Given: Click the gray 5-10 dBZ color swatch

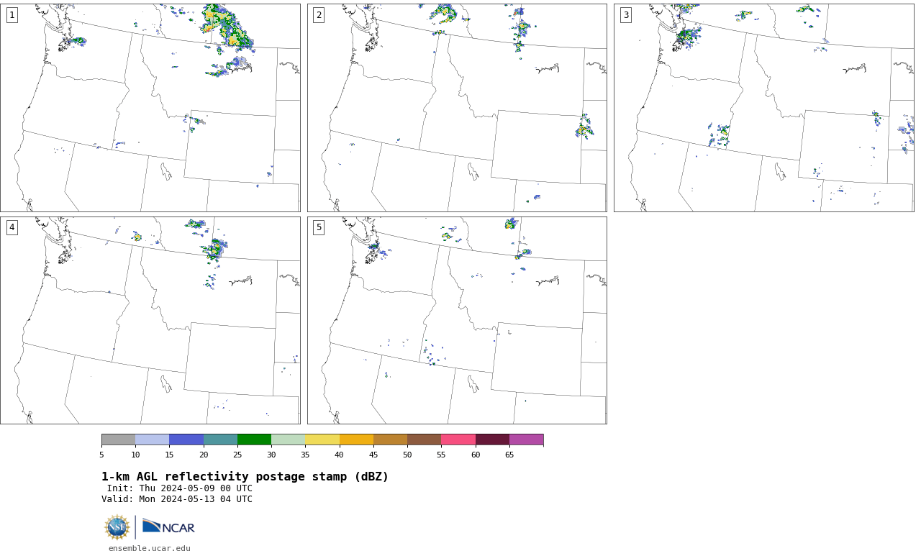Looking at the screenshot, I should (118, 439).
